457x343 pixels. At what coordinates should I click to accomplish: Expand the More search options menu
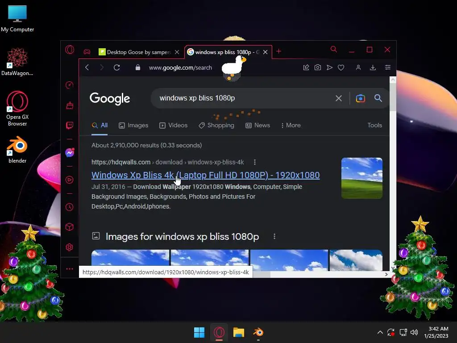tap(291, 125)
